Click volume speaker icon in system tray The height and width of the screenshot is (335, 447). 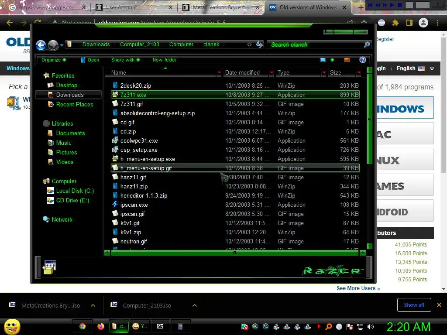(x=371, y=327)
